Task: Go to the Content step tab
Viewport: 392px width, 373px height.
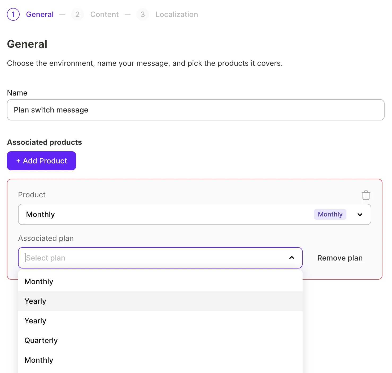Action: pos(104,14)
